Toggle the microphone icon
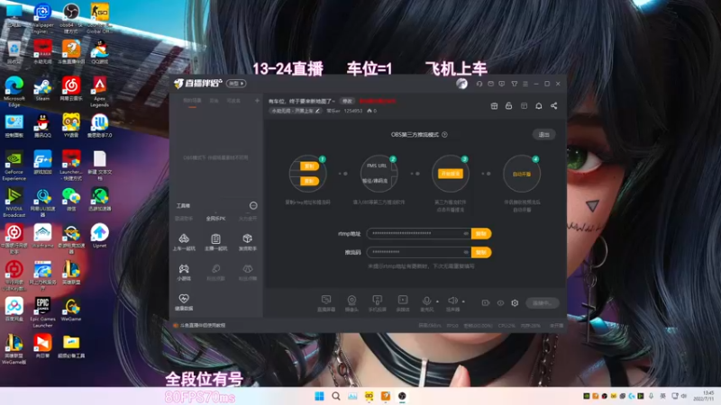Viewport: 721px width, 405px height. (426, 301)
